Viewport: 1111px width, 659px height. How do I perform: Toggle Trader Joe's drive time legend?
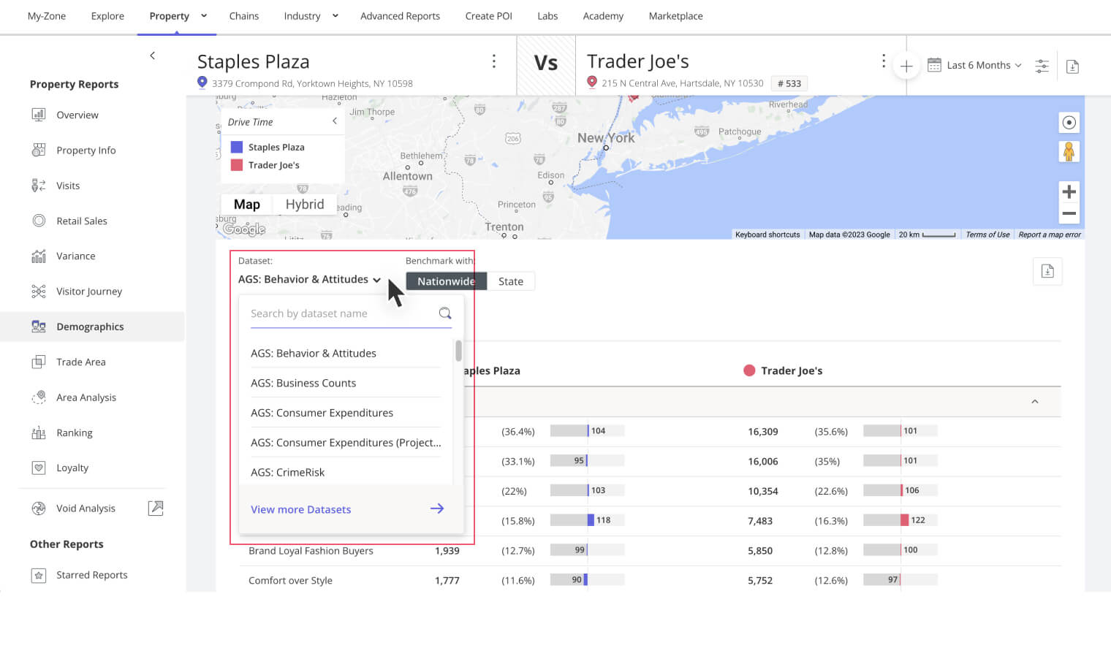(265, 165)
